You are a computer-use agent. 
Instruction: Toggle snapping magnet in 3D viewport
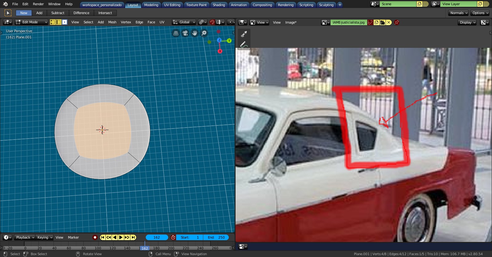[212, 22]
